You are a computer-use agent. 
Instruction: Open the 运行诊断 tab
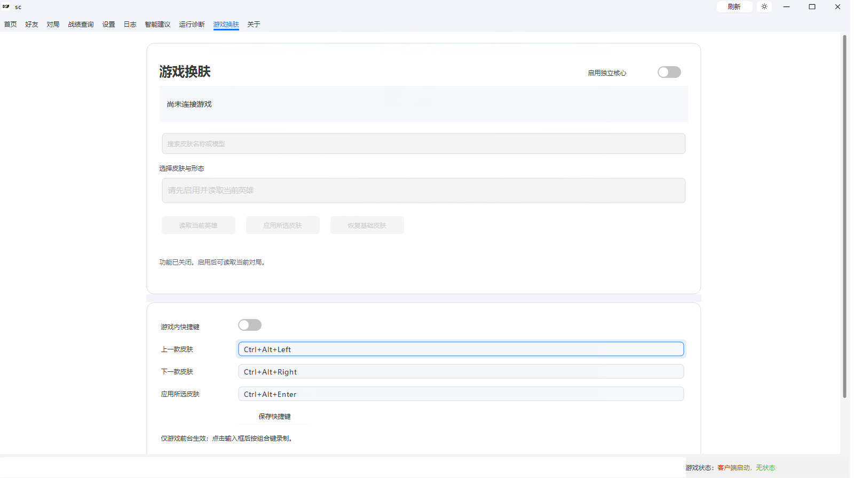pos(192,25)
